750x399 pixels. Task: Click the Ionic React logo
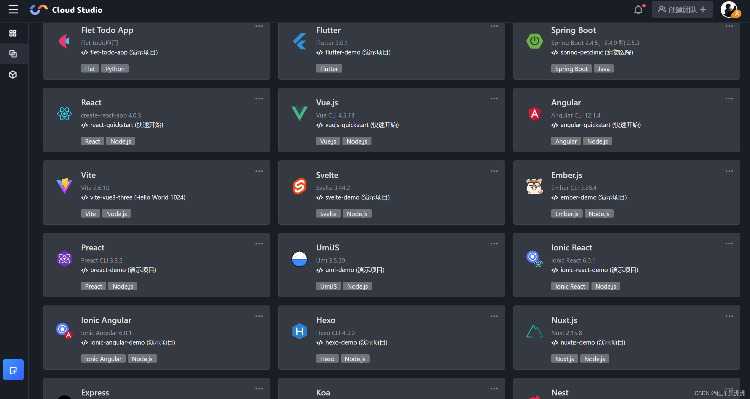[534, 258]
